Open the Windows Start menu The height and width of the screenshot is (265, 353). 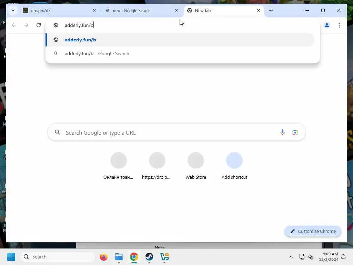[11, 257]
